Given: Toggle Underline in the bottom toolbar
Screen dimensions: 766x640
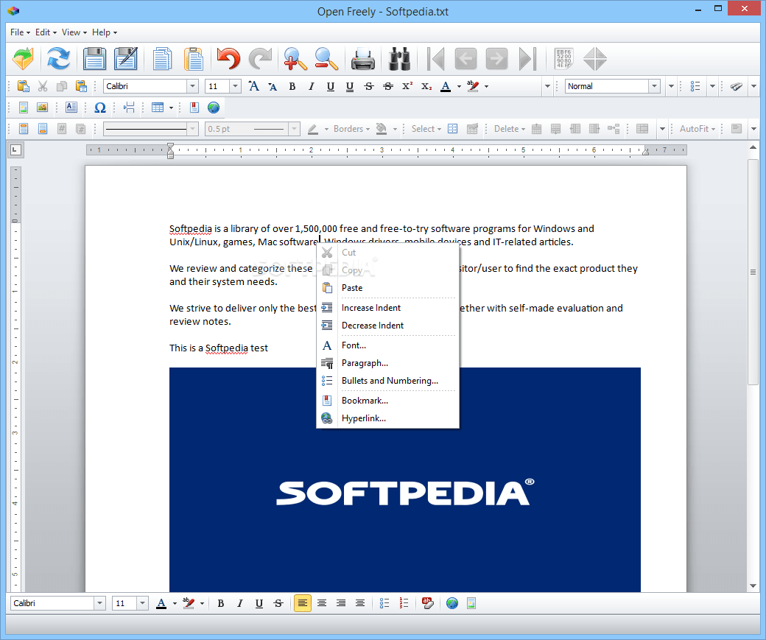Looking at the screenshot, I should tap(259, 603).
